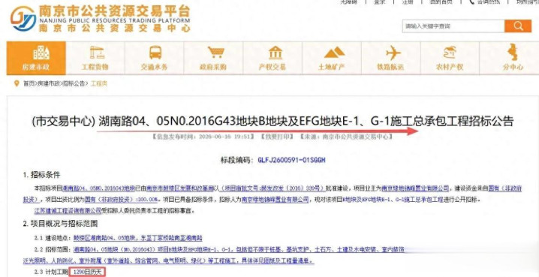Go to 房建市政 in the breadcrumb
The height and width of the screenshot is (277, 539).
tap(48, 83)
